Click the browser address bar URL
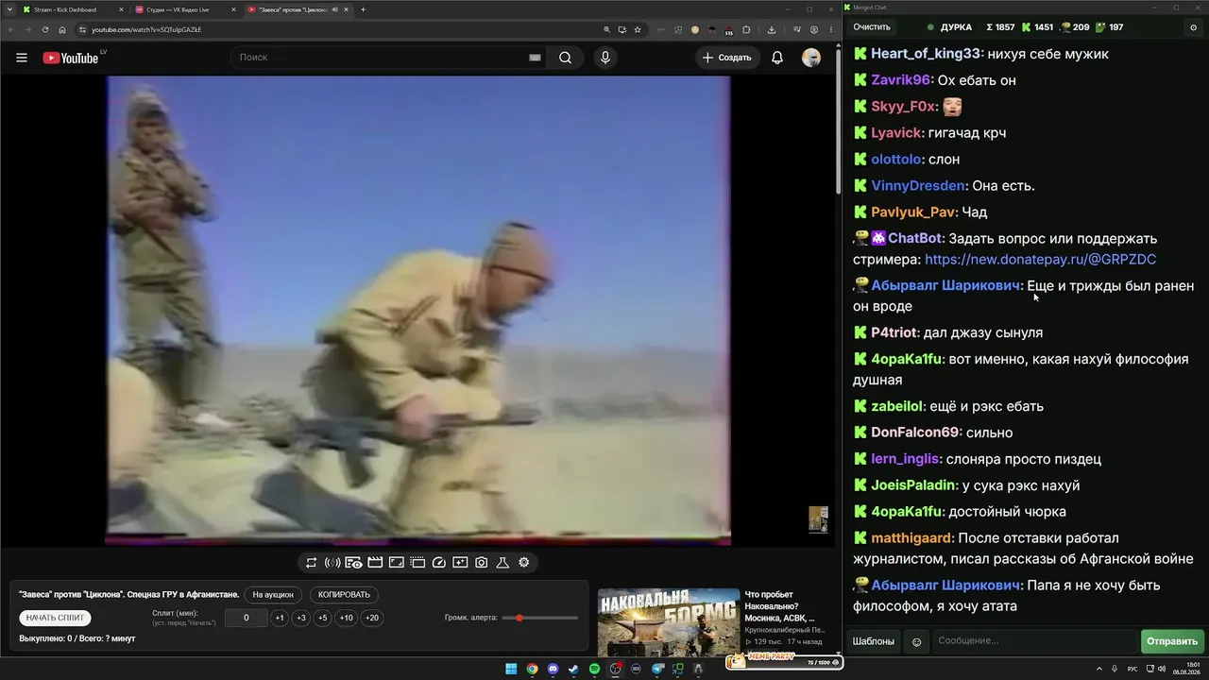Screen dimensions: 1209x680 point(146,29)
